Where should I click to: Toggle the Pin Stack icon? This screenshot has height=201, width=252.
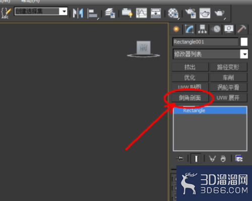180,158
